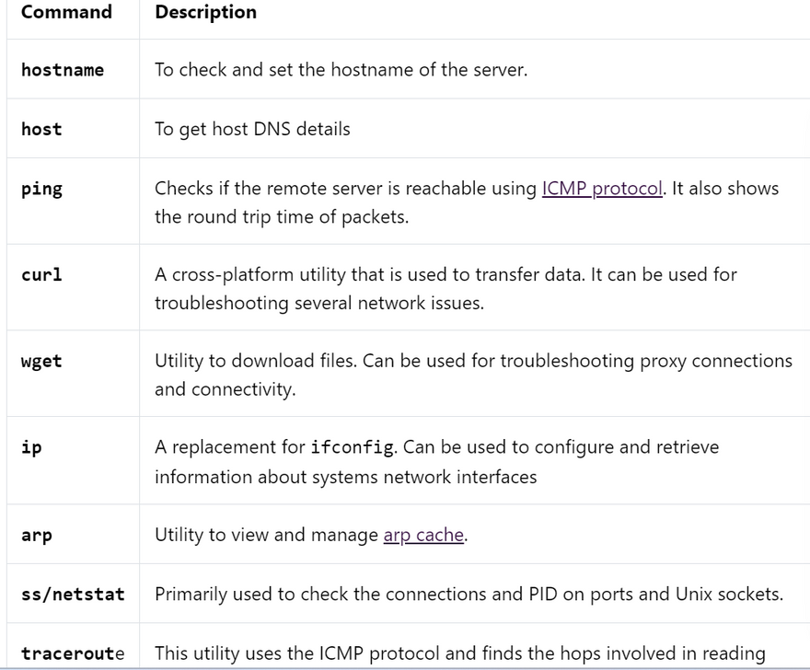Click the host command name
The height and width of the screenshot is (670, 810).
tap(41, 130)
